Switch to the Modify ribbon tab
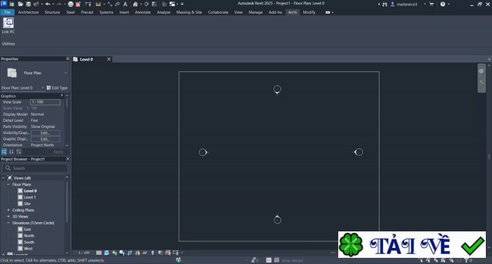The width and height of the screenshot is (492, 264). point(309,12)
